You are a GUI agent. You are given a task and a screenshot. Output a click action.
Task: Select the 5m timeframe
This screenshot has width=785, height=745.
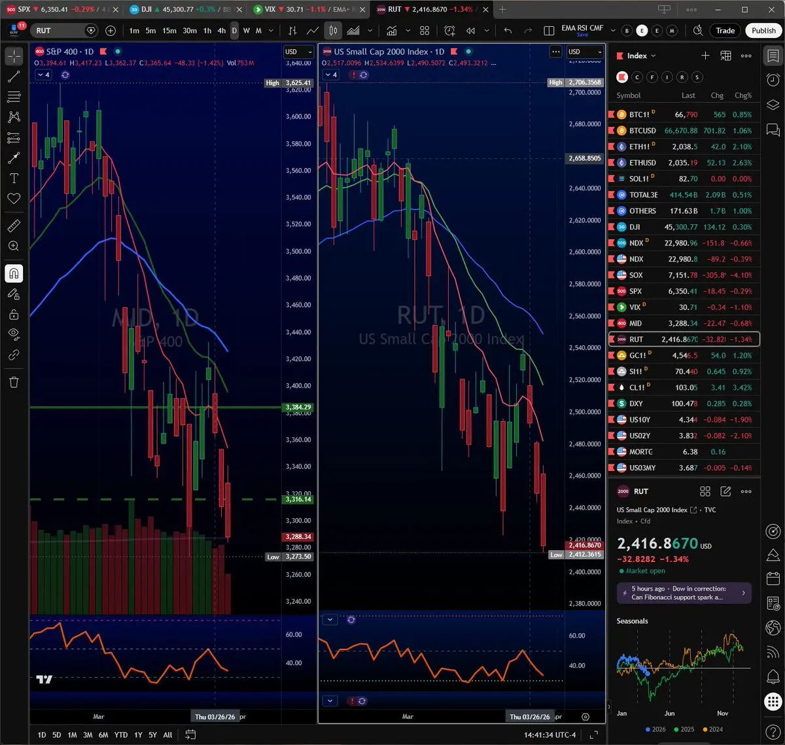point(150,31)
